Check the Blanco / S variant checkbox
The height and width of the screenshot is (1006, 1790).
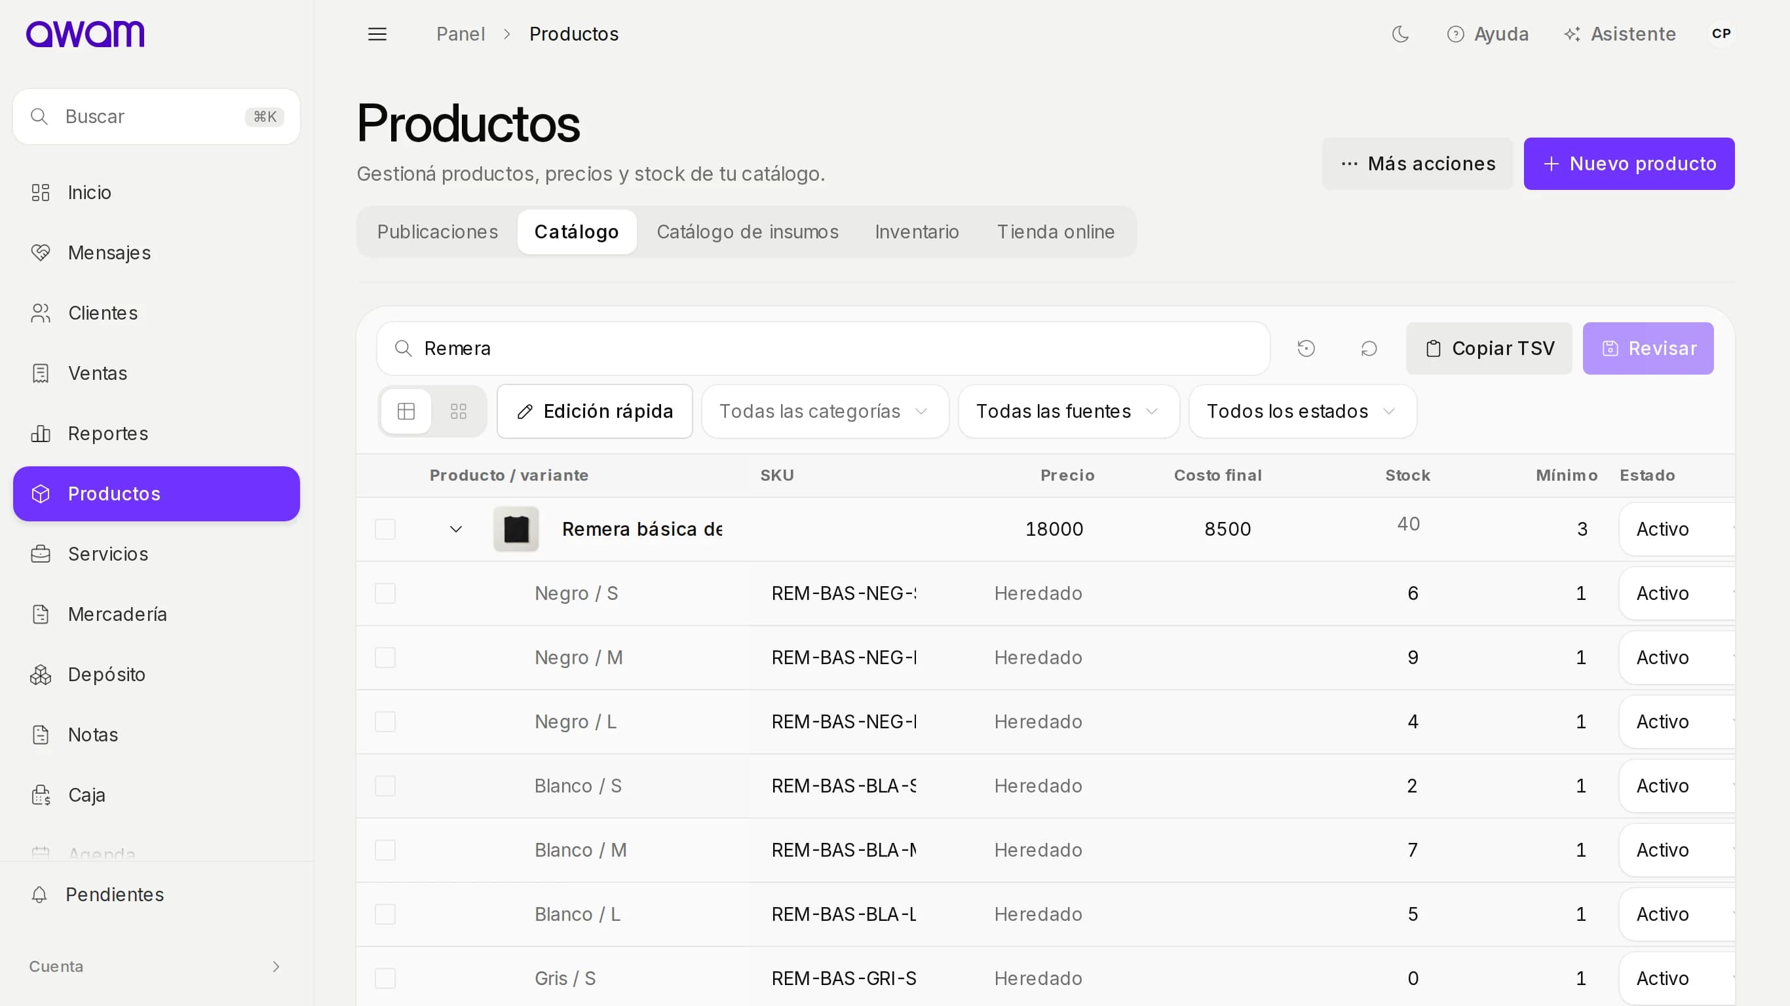pyautogui.click(x=385, y=786)
